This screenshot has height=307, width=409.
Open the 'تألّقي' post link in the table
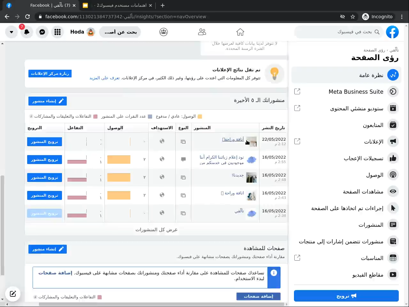[239, 211]
